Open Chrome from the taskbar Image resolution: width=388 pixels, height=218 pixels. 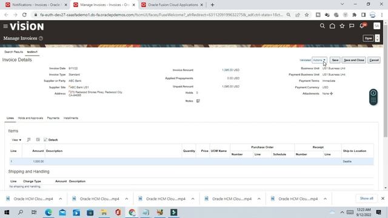tap(132, 213)
